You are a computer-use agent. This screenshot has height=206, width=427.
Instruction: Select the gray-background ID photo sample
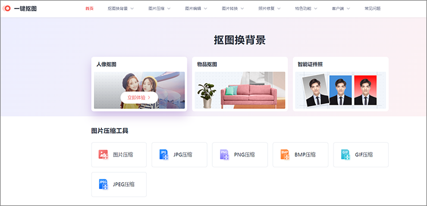(x=315, y=90)
